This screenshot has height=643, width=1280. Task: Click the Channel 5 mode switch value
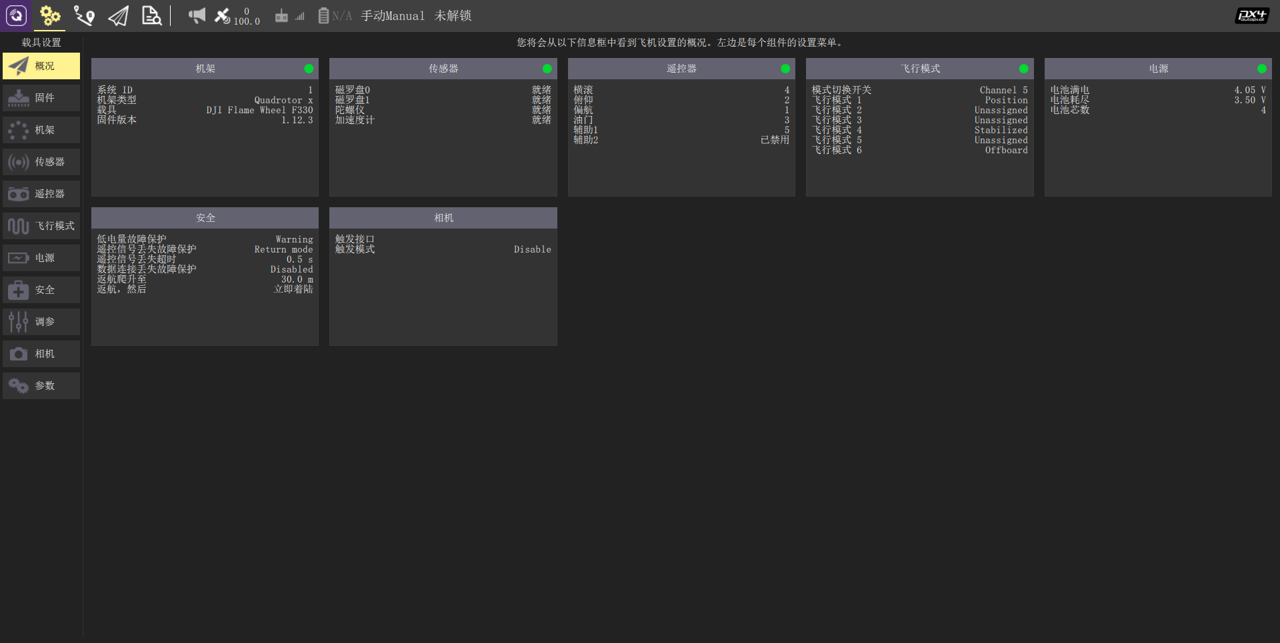tap(1004, 90)
